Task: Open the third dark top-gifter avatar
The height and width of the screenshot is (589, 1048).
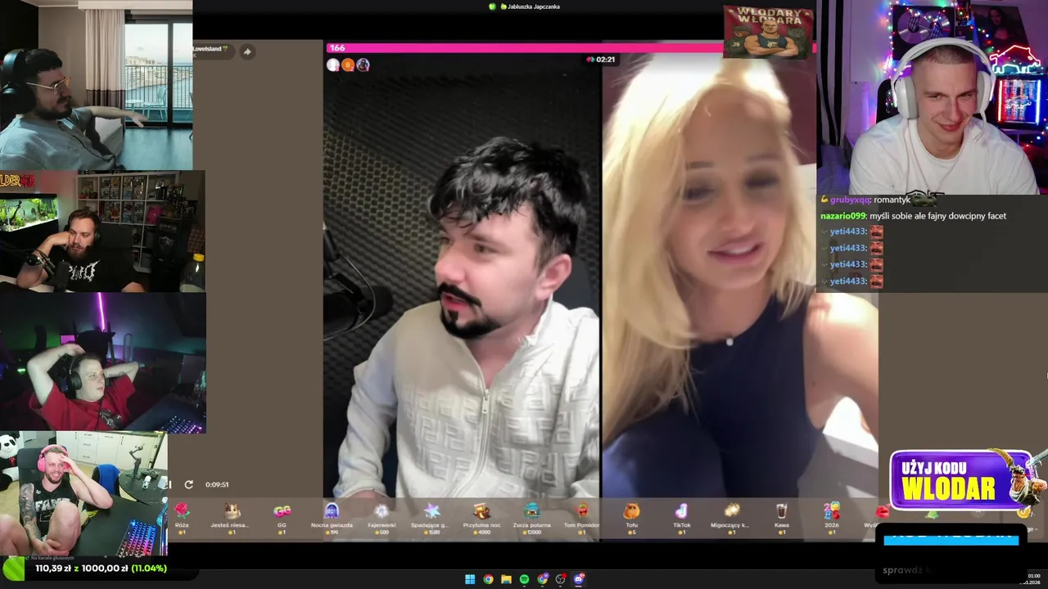Action: click(363, 65)
